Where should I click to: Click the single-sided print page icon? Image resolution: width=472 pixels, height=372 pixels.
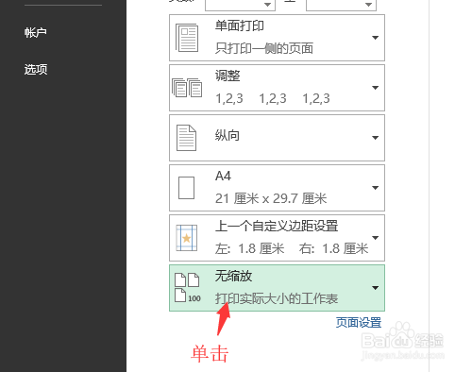coord(187,38)
